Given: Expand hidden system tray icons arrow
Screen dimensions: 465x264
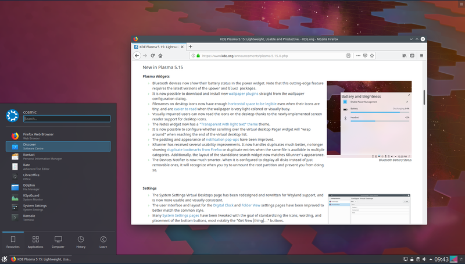Looking at the screenshot, I should click(x=431, y=259).
